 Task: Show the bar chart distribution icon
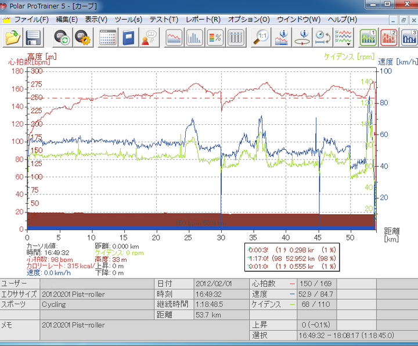tap(194, 38)
